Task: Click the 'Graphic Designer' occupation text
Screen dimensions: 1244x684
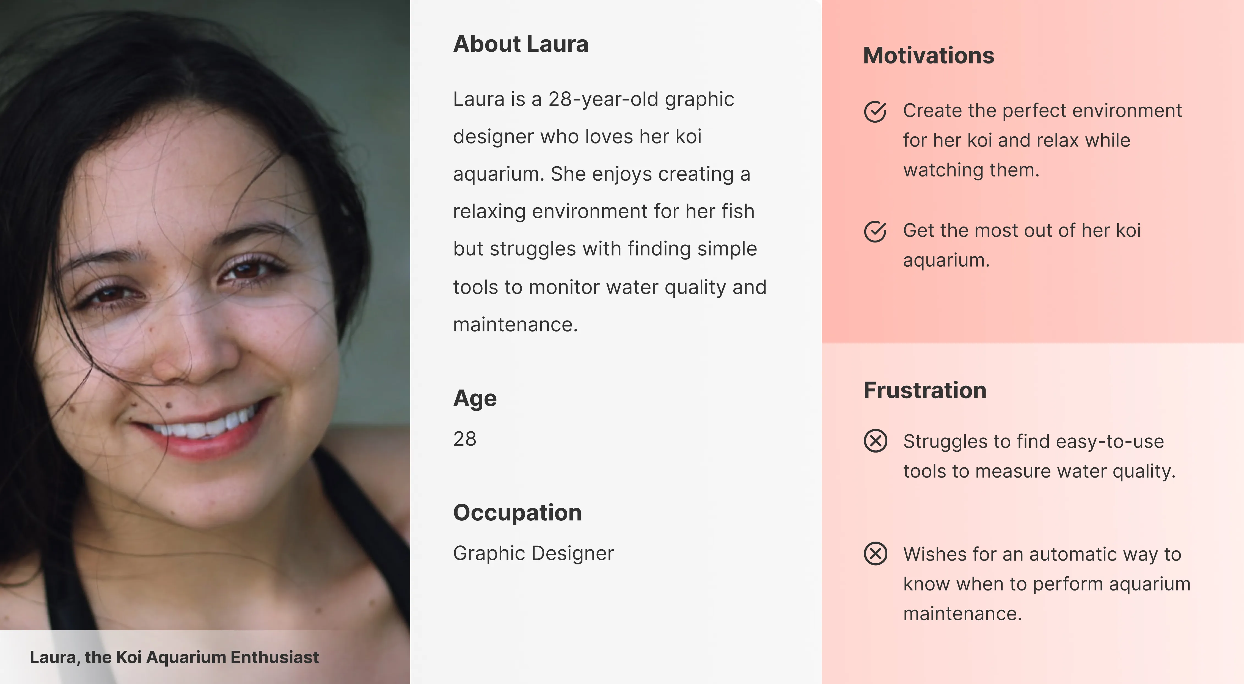Action: [x=533, y=553]
